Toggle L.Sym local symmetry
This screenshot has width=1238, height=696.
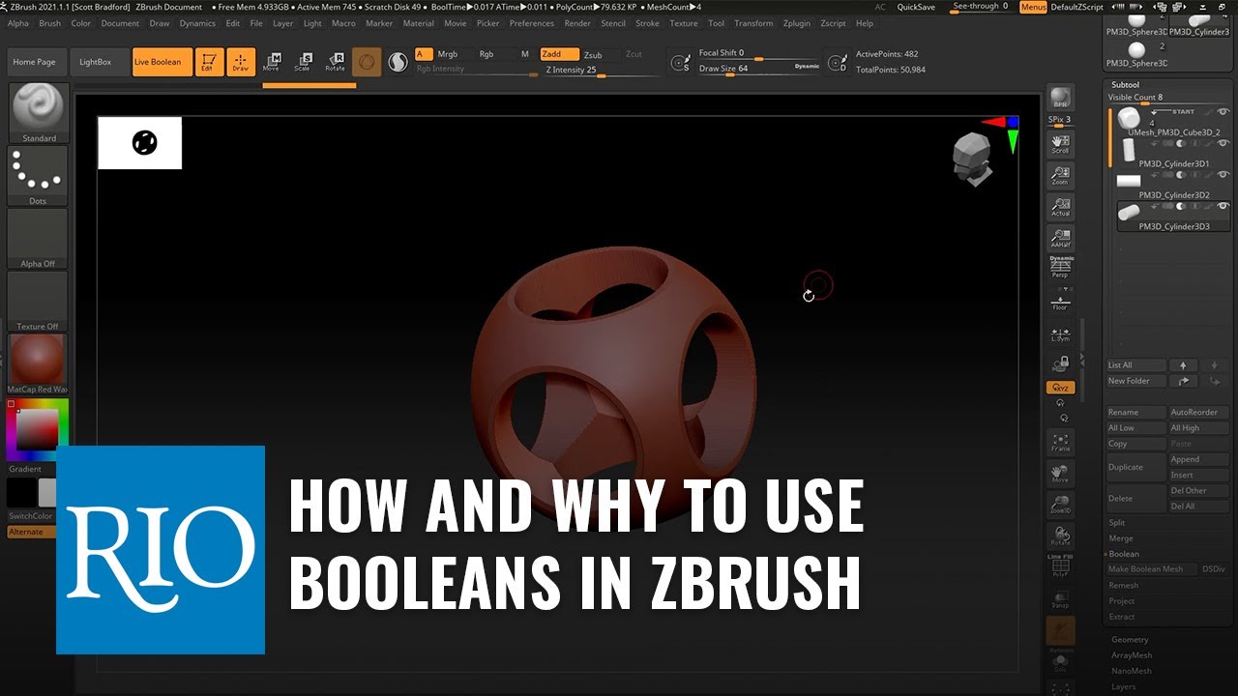click(1060, 333)
